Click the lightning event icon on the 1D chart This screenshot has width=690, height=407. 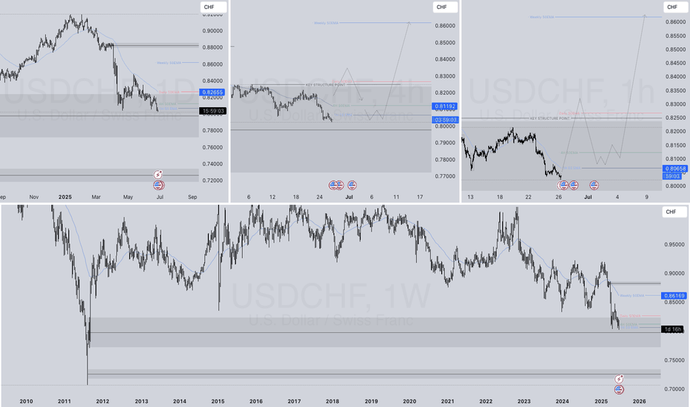(158, 175)
